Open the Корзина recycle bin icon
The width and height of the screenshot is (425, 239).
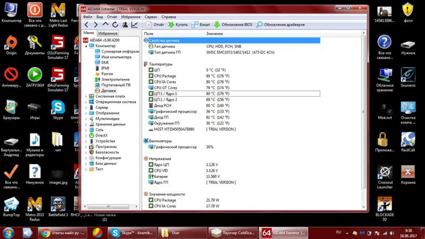click(408, 175)
